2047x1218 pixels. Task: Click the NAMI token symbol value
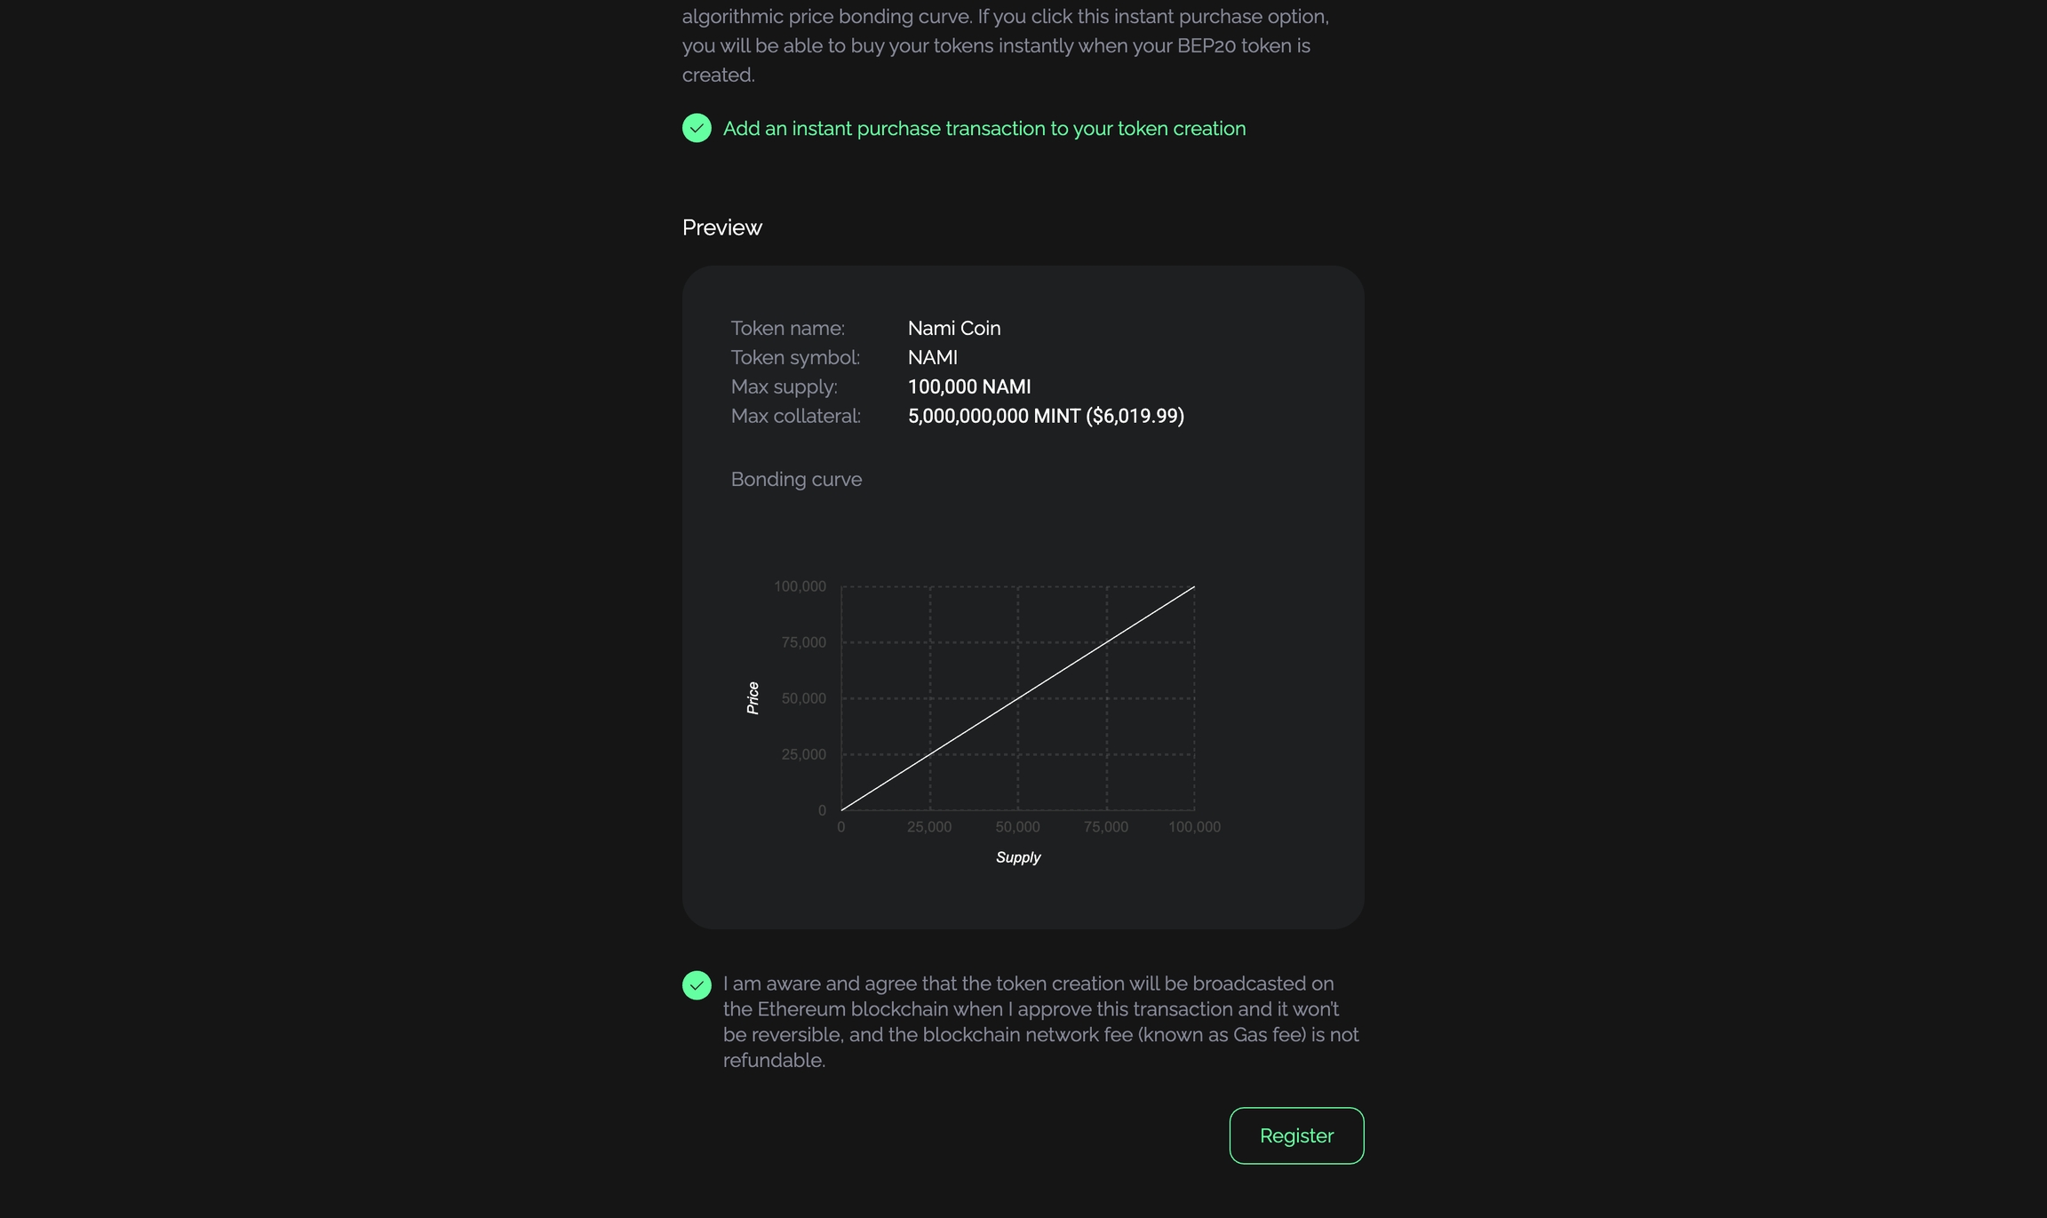point(932,357)
